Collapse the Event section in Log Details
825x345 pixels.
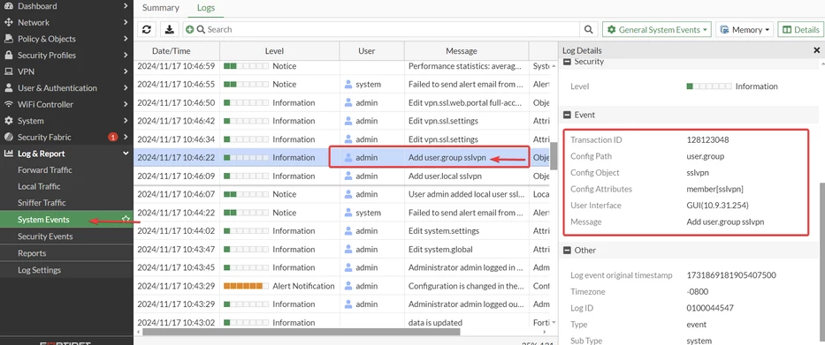pyautogui.click(x=567, y=115)
